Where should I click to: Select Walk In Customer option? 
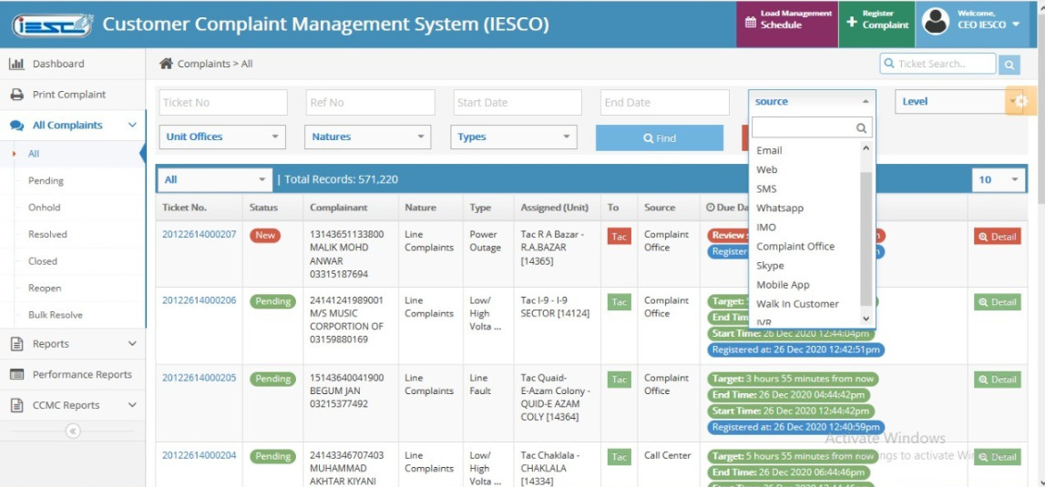805,304
